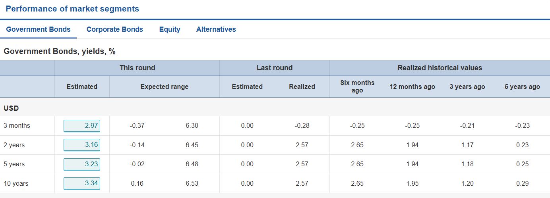Click the USD section row label

pyautogui.click(x=11, y=108)
